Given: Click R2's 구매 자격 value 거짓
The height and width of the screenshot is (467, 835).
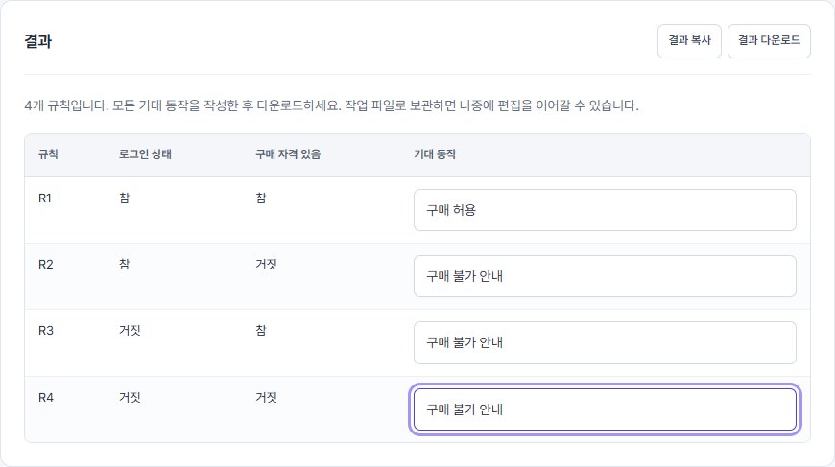Looking at the screenshot, I should point(266,265).
